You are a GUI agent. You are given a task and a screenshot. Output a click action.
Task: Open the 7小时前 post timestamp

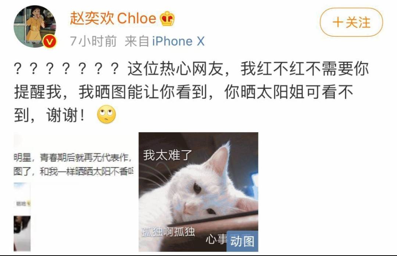click(x=93, y=41)
